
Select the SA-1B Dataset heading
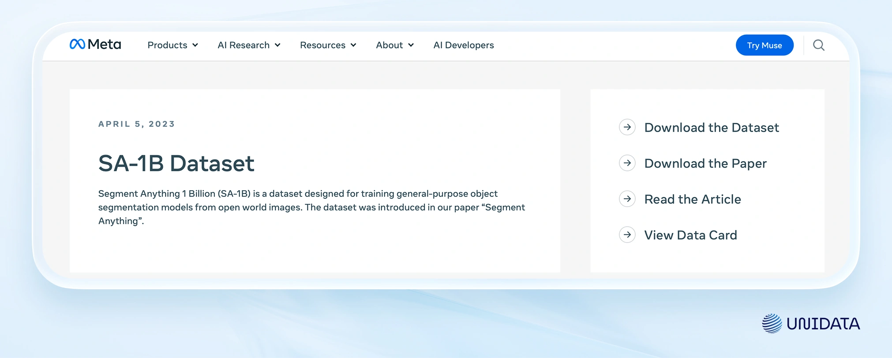pyautogui.click(x=176, y=163)
